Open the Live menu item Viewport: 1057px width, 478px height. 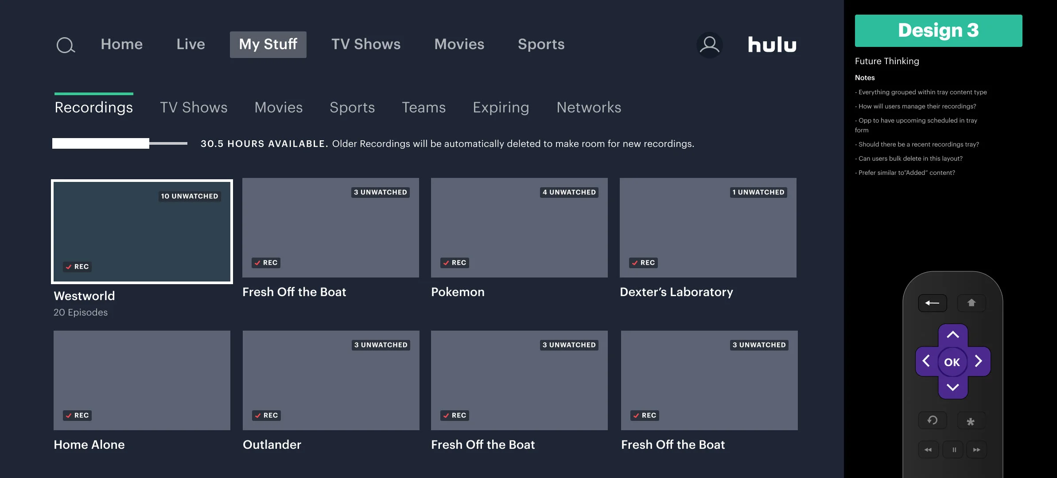[x=190, y=44]
